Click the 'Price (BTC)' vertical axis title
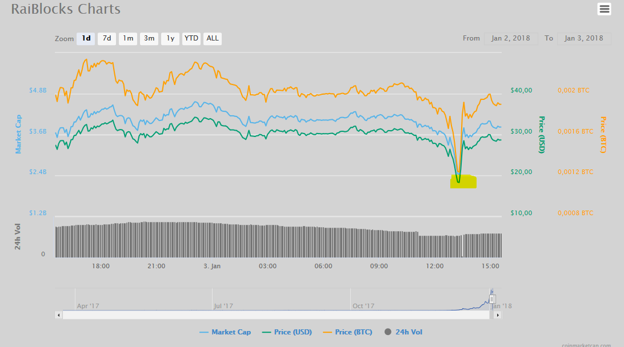This screenshot has height=347, width=624. point(603,134)
